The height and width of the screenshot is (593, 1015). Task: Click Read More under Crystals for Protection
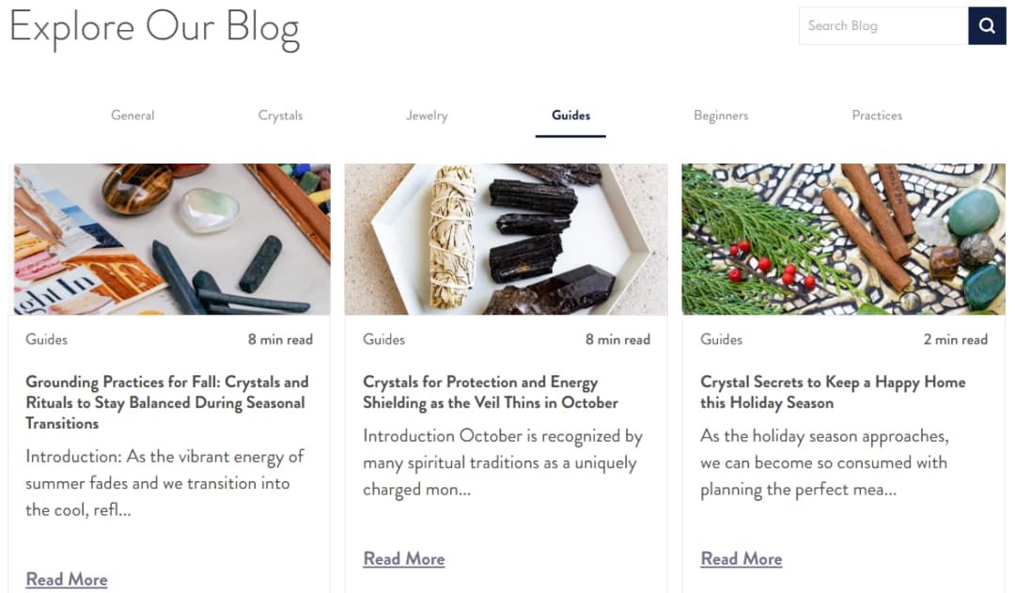pyautogui.click(x=404, y=558)
